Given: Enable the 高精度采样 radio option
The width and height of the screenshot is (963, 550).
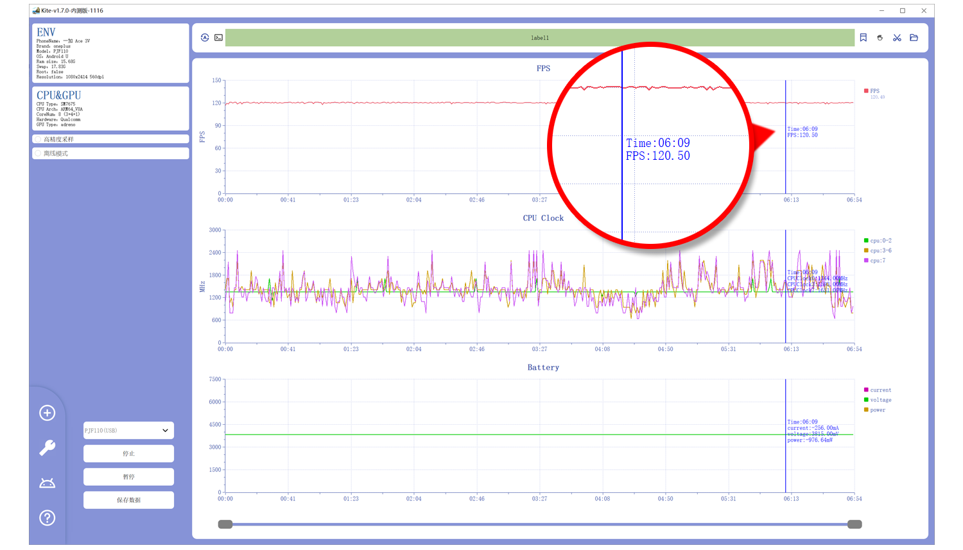Looking at the screenshot, I should [38, 139].
